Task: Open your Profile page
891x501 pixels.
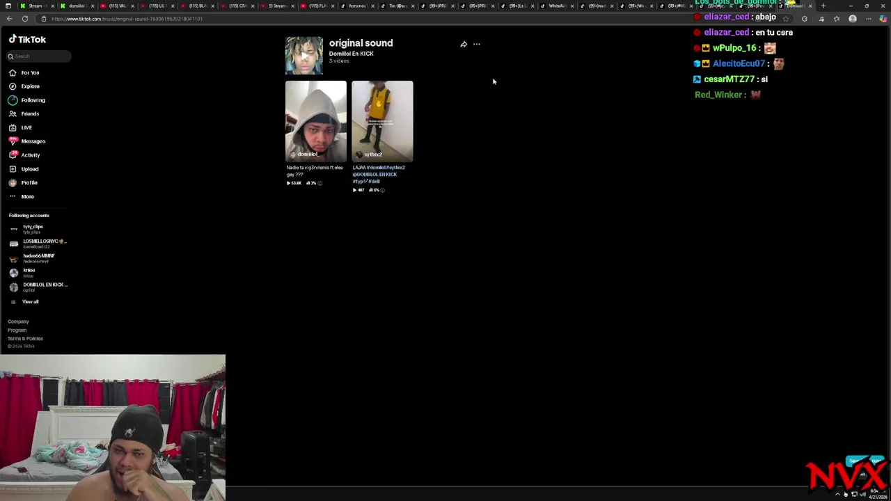Action: pyautogui.click(x=23, y=182)
